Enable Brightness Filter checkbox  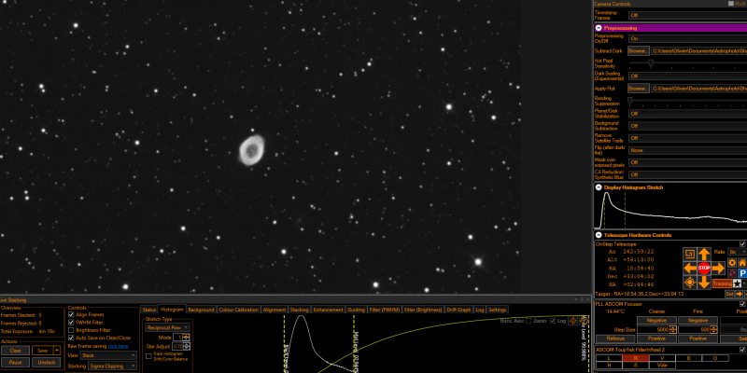coord(72,330)
